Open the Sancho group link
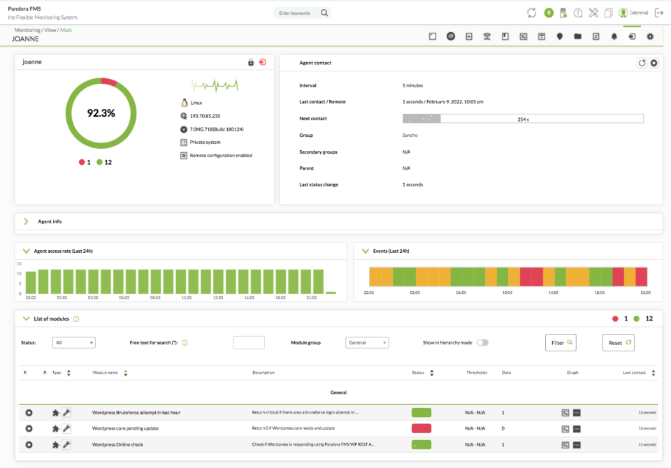 tap(410, 136)
